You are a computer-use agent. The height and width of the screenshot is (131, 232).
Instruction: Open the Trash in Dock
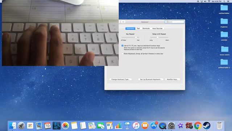click(x=219, y=126)
